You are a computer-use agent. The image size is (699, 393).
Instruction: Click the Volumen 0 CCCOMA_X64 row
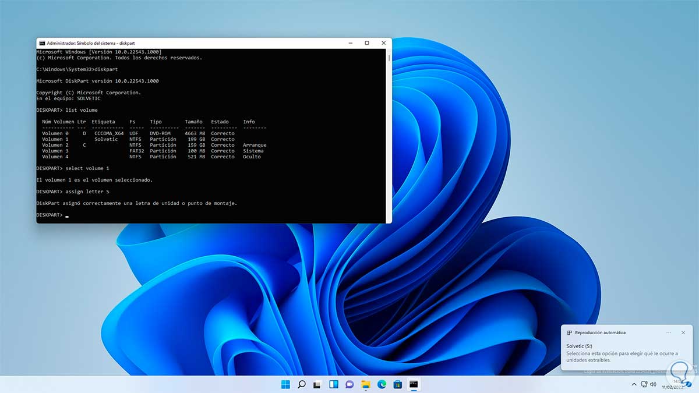click(x=138, y=133)
